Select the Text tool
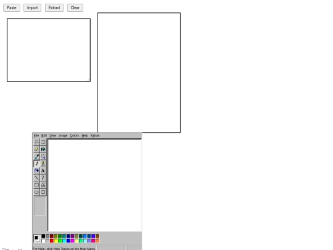The width and height of the screenshot is (333, 250). (43, 170)
